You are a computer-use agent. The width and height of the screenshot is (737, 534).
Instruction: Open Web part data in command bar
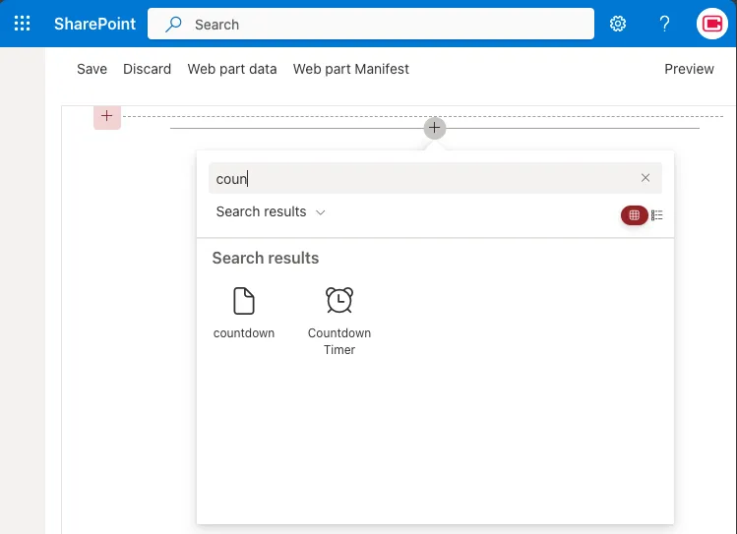pyautogui.click(x=232, y=69)
